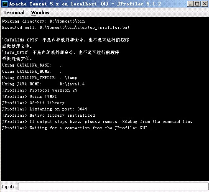Click 'Executed call' startup_jprofiler.bat line
The width and height of the screenshot is (209, 192).
66,28
